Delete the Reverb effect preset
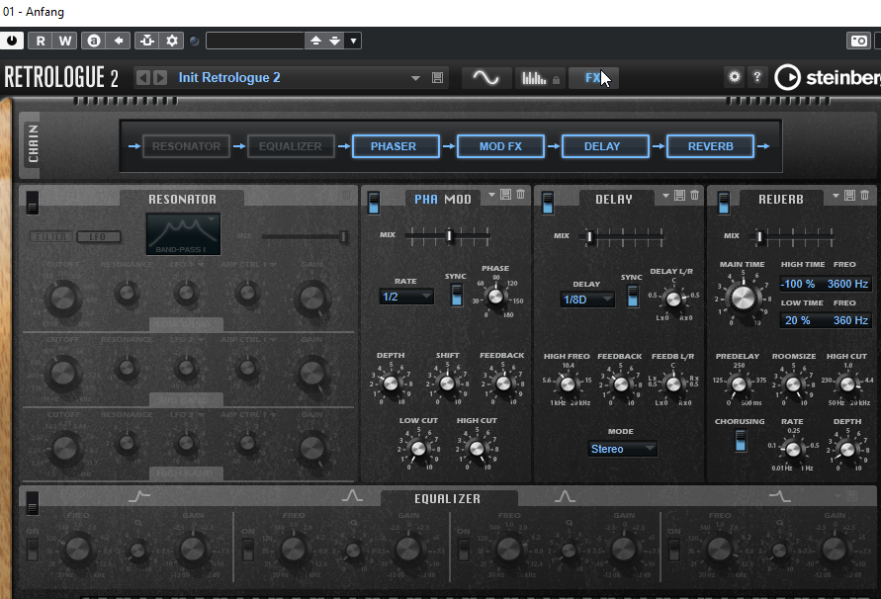881x599 pixels. tap(865, 195)
